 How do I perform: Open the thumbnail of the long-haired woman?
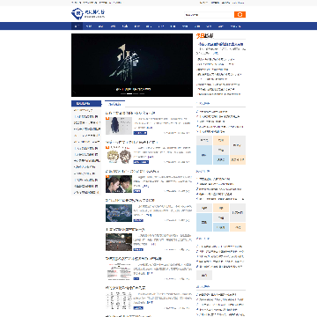[119, 126]
